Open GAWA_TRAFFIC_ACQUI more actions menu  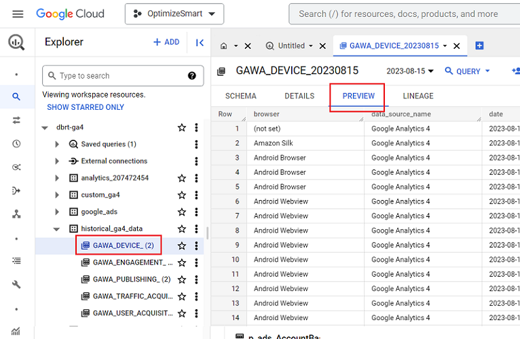tap(196, 296)
